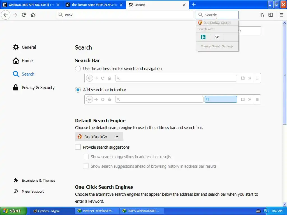
Task: Click the vertical scrollbar thumb
Action: point(285,75)
